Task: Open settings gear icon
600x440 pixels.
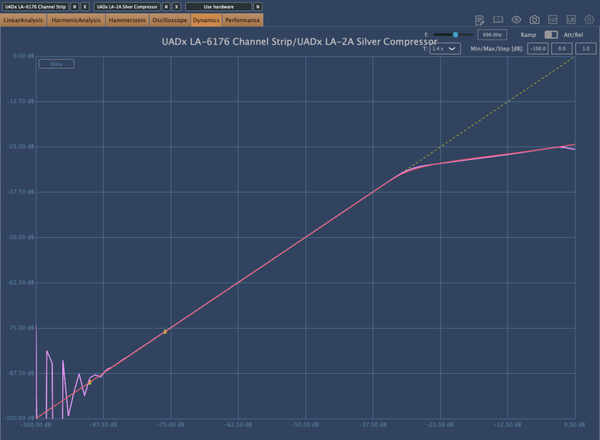Action: click(589, 20)
